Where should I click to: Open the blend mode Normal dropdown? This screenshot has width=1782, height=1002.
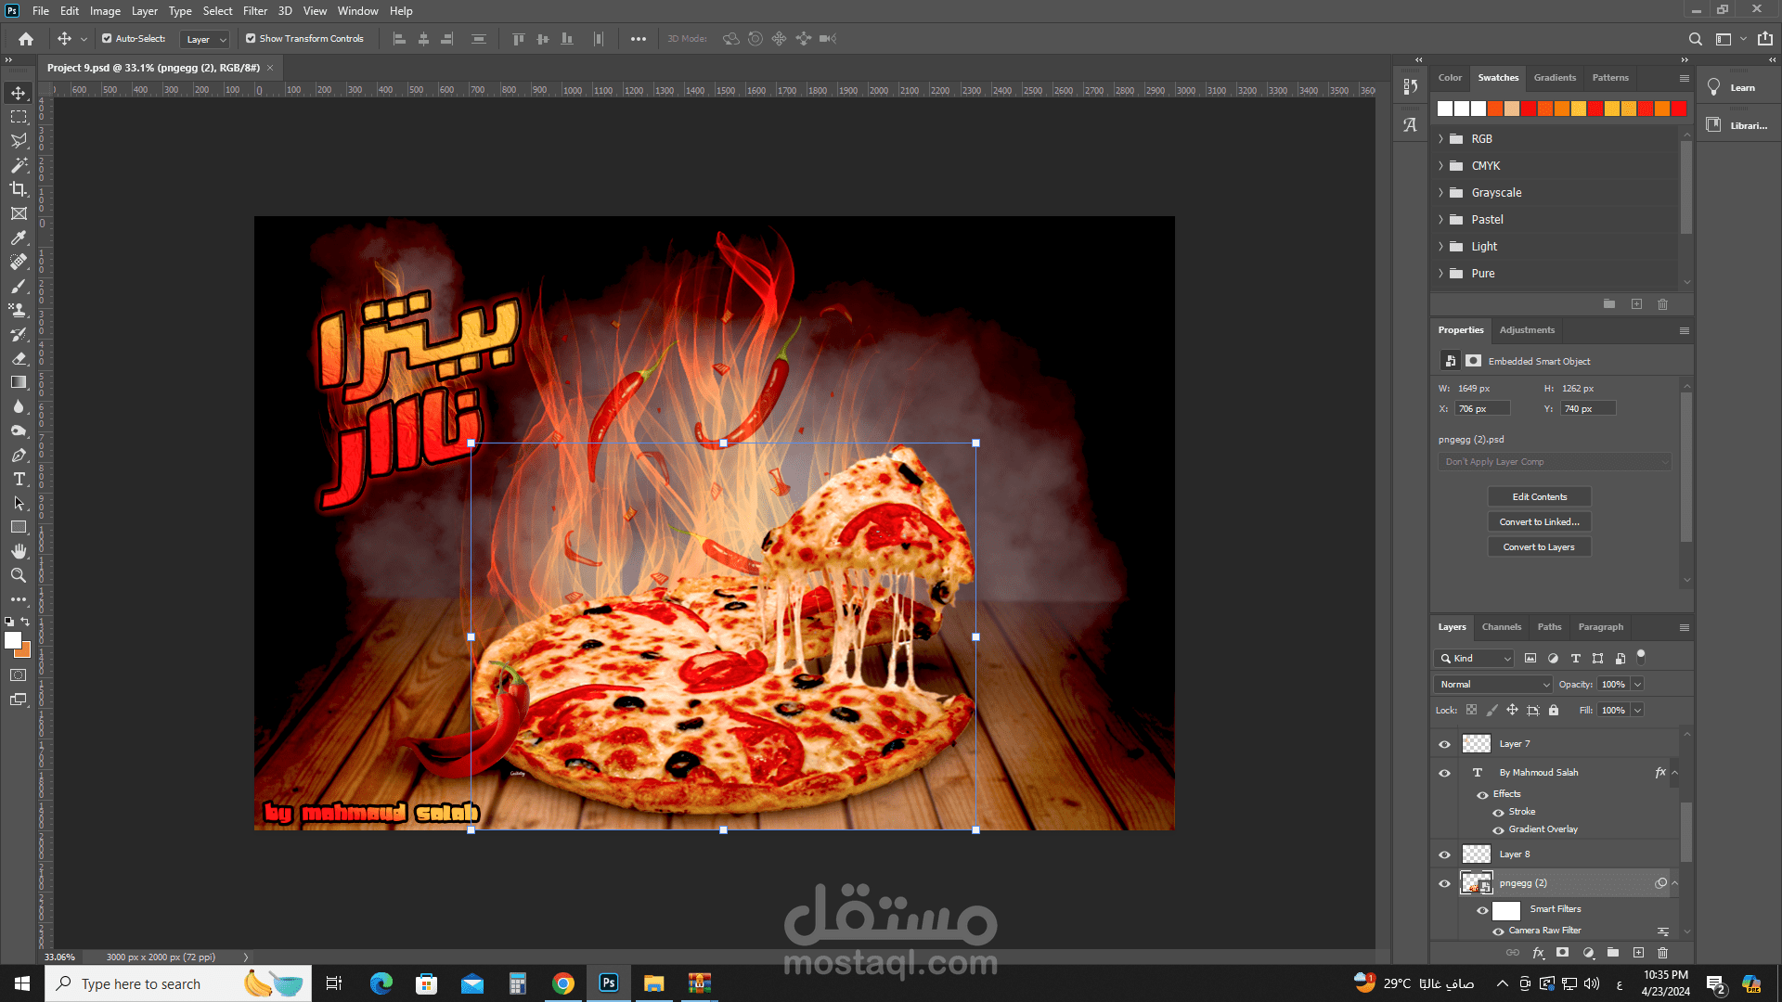(1492, 685)
